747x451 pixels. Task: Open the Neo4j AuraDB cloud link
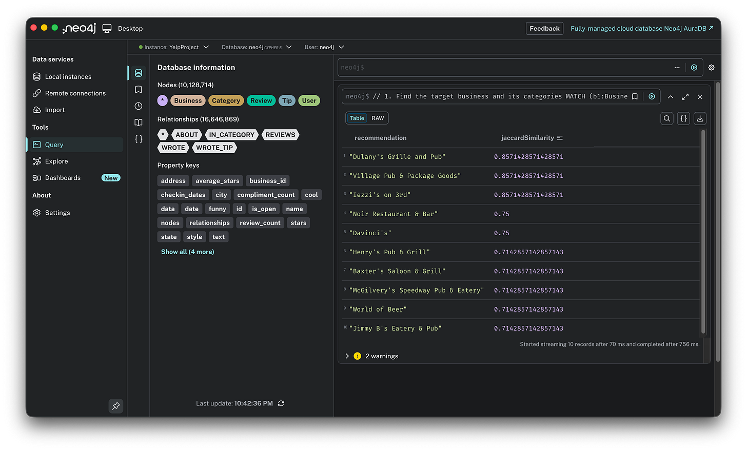click(642, 29)
